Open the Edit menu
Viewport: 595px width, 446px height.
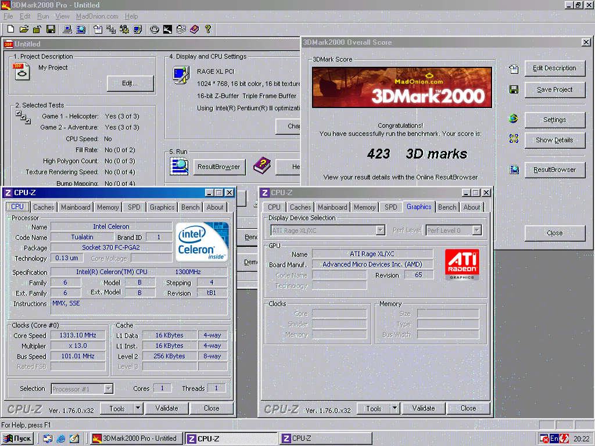click(25, 16)
